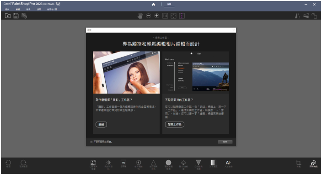Open the White Balance (WB) tool
Screen dimensions: 322x175
pos(123,163)
